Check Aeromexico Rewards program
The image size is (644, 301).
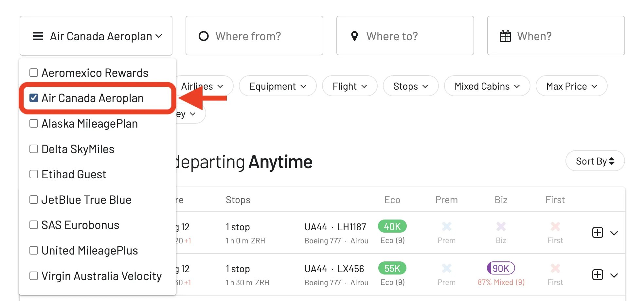tap(34, 73)
